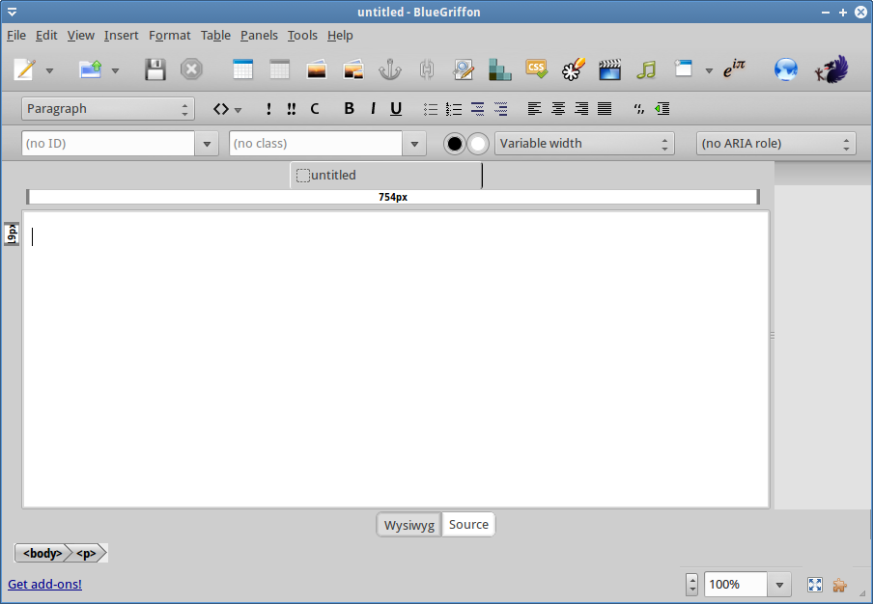Screen dimensions: 873x604
Task: Toggle underline formatting
Action: tap(396, 109)
